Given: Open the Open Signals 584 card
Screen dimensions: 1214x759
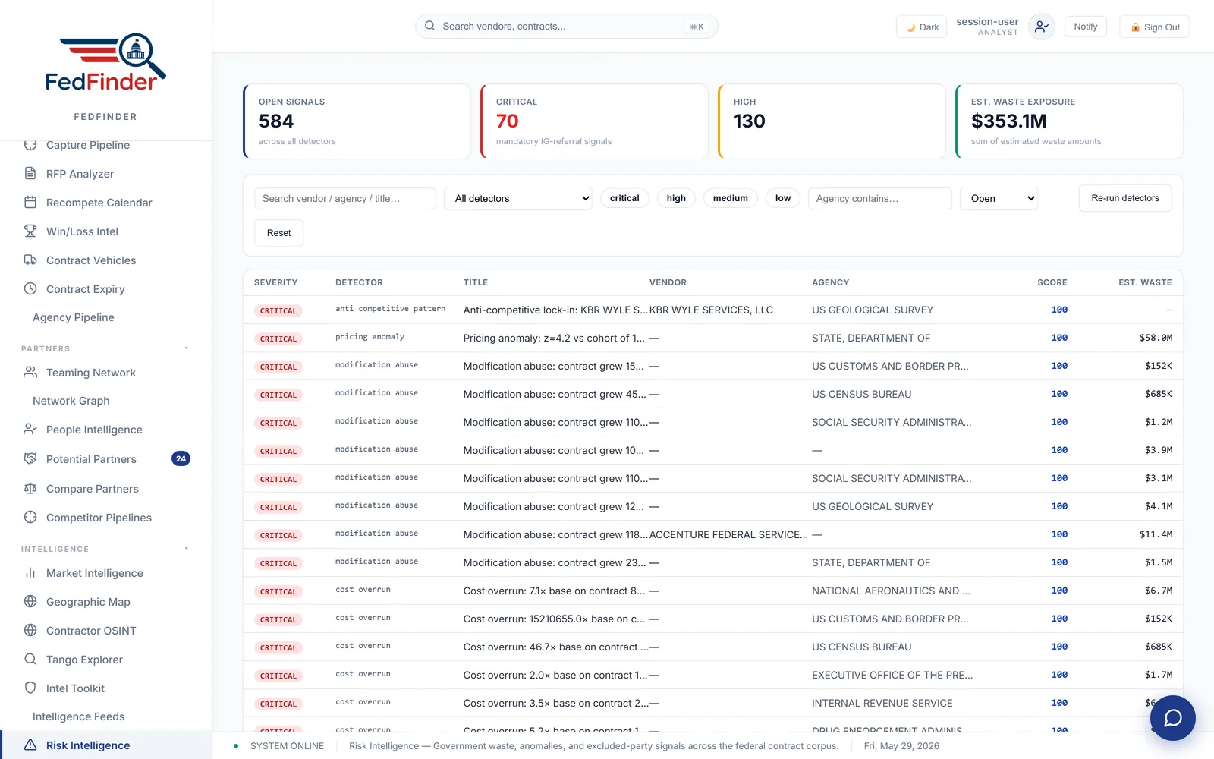Looking at the screenshot, I should [x=357, y=121].
